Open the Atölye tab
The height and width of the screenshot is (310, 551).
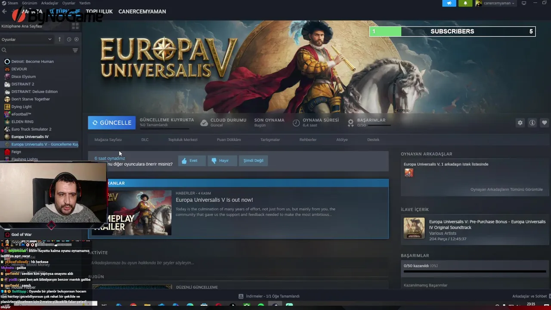click(x=342, y=139)
